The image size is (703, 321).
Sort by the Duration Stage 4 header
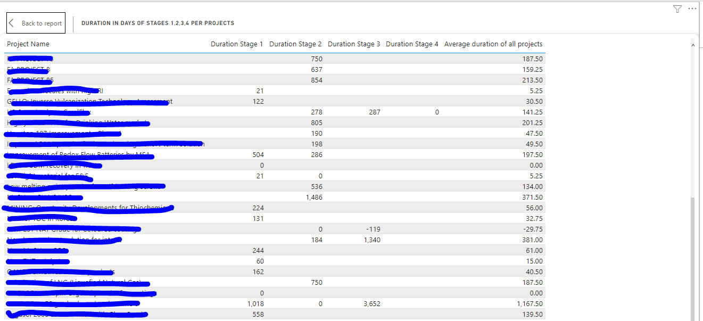click(x=412, y=44)
